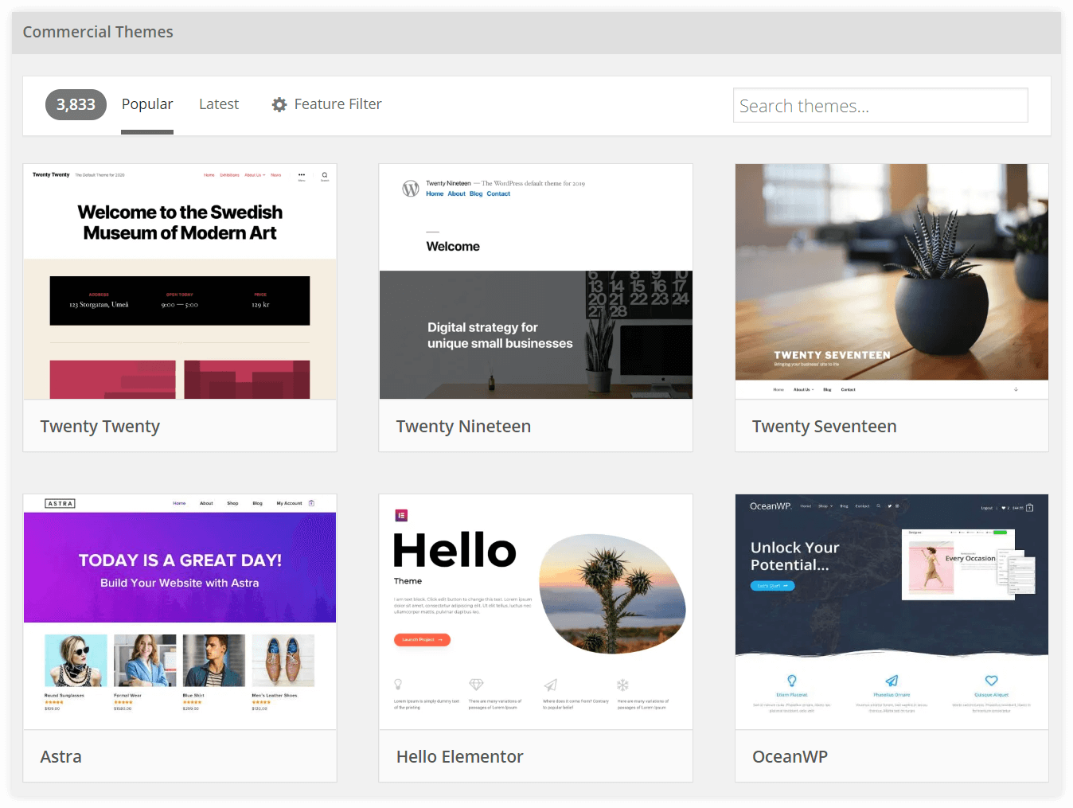Image resolution: width=1073 pixels, height=808 pixels.
Task: Click diamond icon in Hello Elementor preview
Action: tap(476, 685)
